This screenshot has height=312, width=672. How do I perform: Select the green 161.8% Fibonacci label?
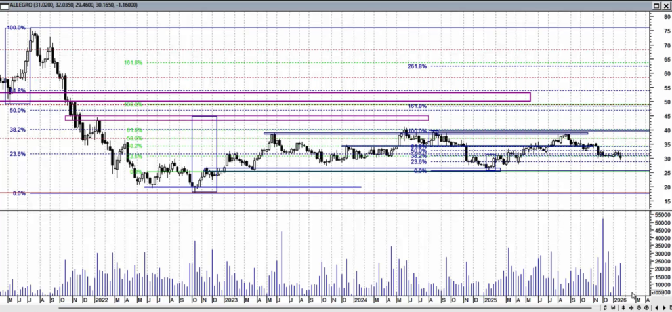133,63
